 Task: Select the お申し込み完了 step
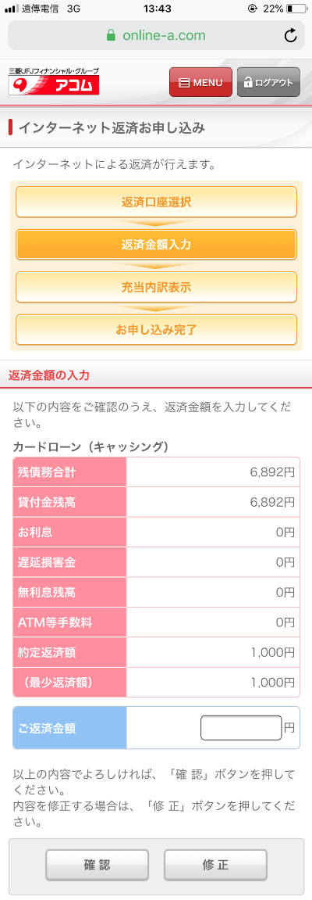click(156, 329)
